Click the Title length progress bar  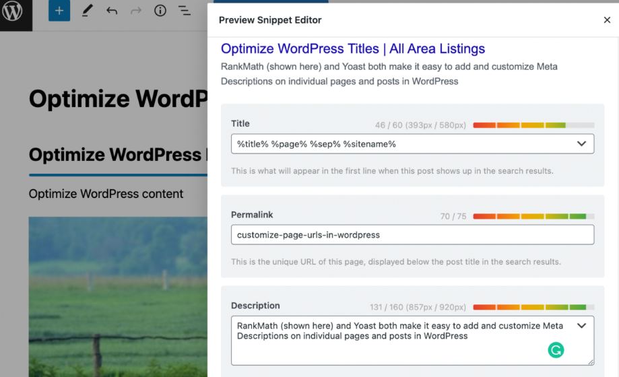pos(533,125)
